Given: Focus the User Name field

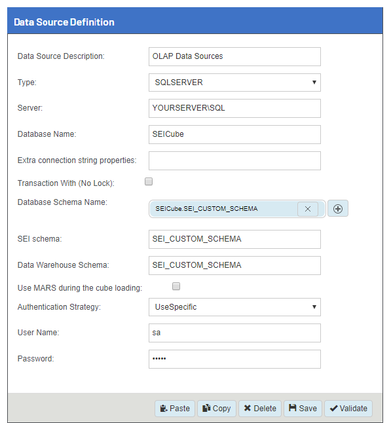Looking at the screenshot, I should (x=234, y=333).
